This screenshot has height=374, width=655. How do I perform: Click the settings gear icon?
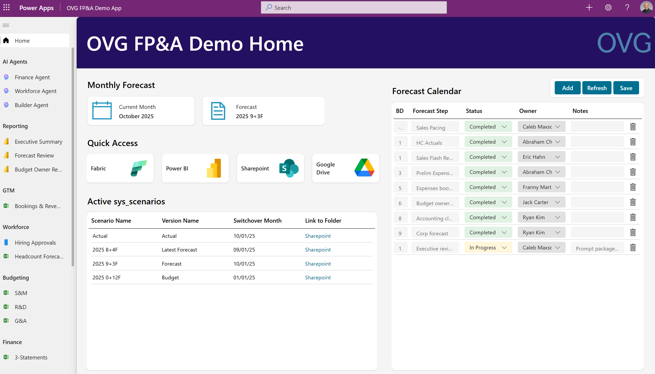[608, 7]
